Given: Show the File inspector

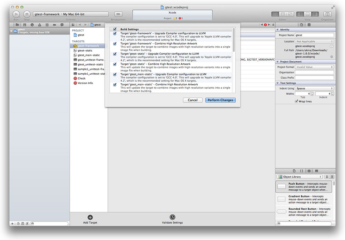Looking at the screenshot, I should pyautogui.click(x=302, y=25).
